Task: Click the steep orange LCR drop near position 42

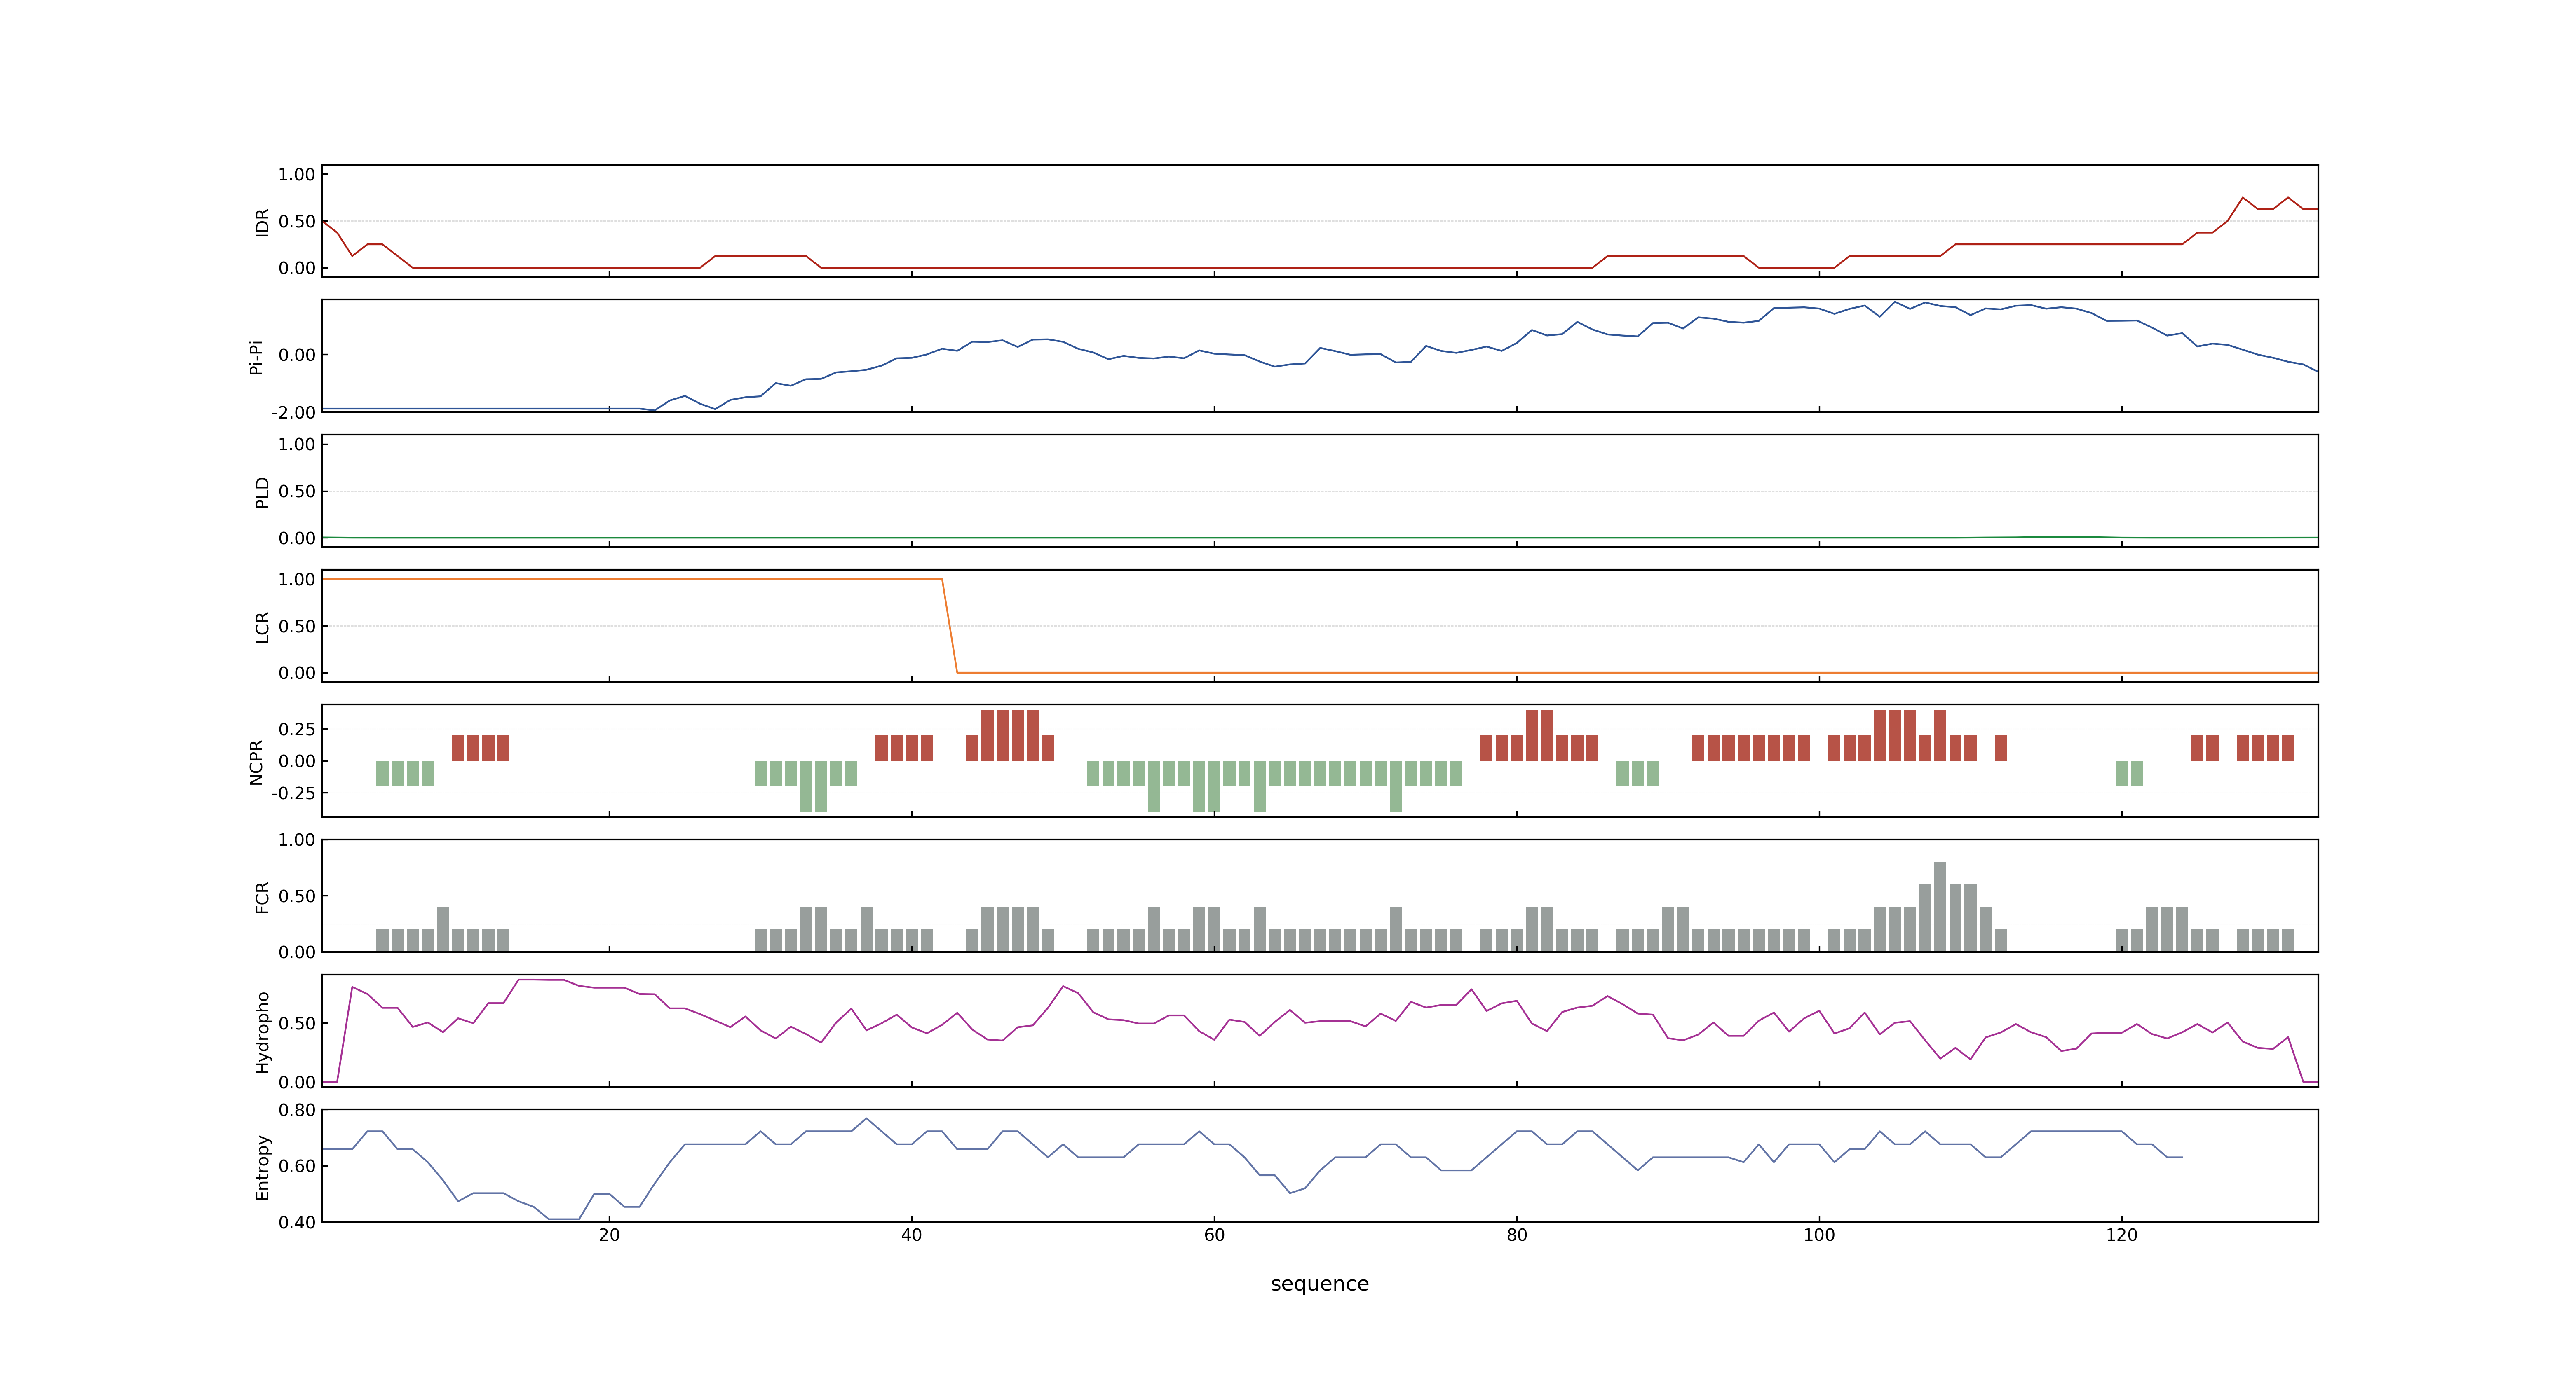Action: click(949, 626)
